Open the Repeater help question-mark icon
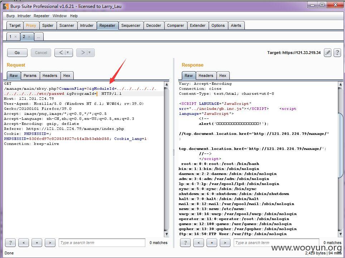The image size is (345, 258). 337,53
